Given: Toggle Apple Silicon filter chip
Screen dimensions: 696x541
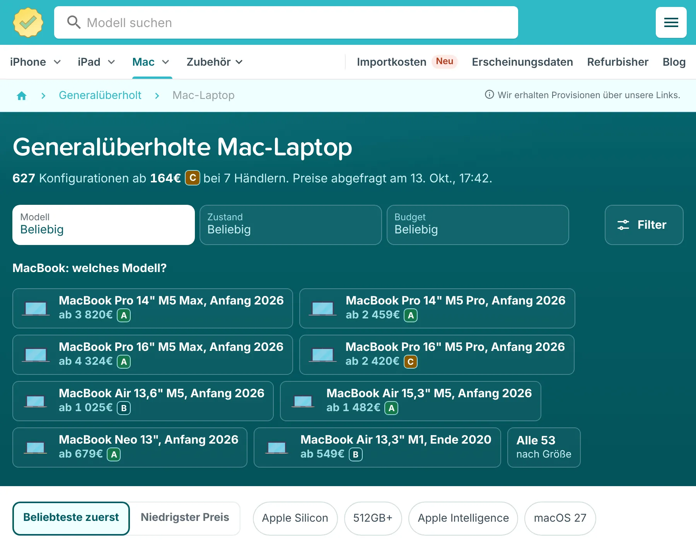Looking at the screenshot, I should 295,518.
